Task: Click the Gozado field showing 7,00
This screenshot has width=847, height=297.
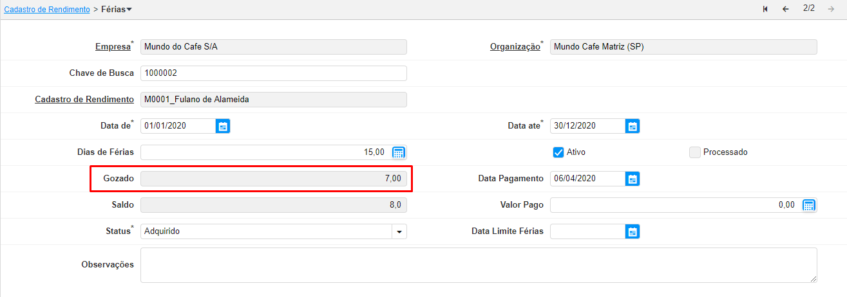Action: click(x=274, y=179)
